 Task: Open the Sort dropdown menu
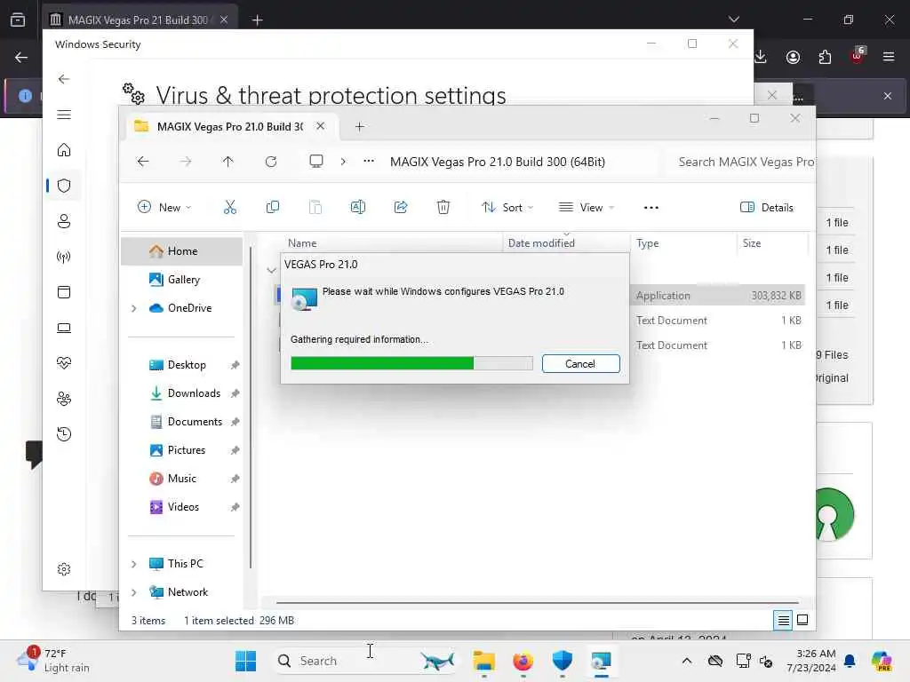click(x=507, y=208)
